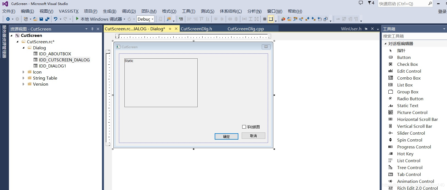The image size is (447, 190).
Task: Expand the Icon folder node
Action: point(24,72)
